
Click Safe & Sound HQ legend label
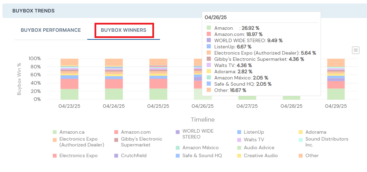[202, 155]
